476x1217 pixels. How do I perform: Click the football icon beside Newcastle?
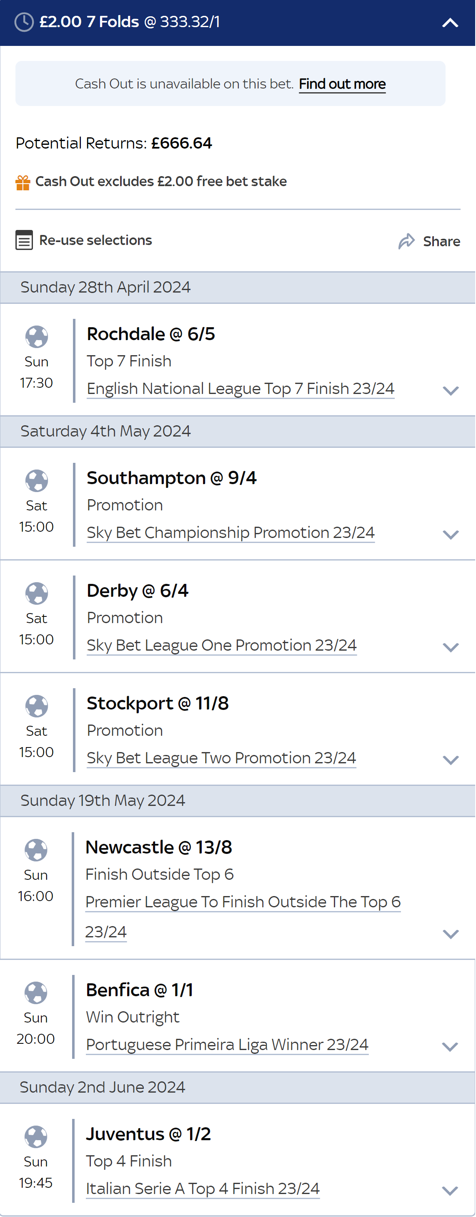(36, 850)
